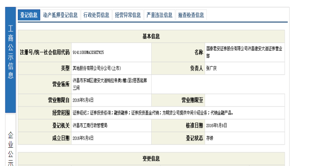Open the 登记信息 tab

[x=29, y=15]
